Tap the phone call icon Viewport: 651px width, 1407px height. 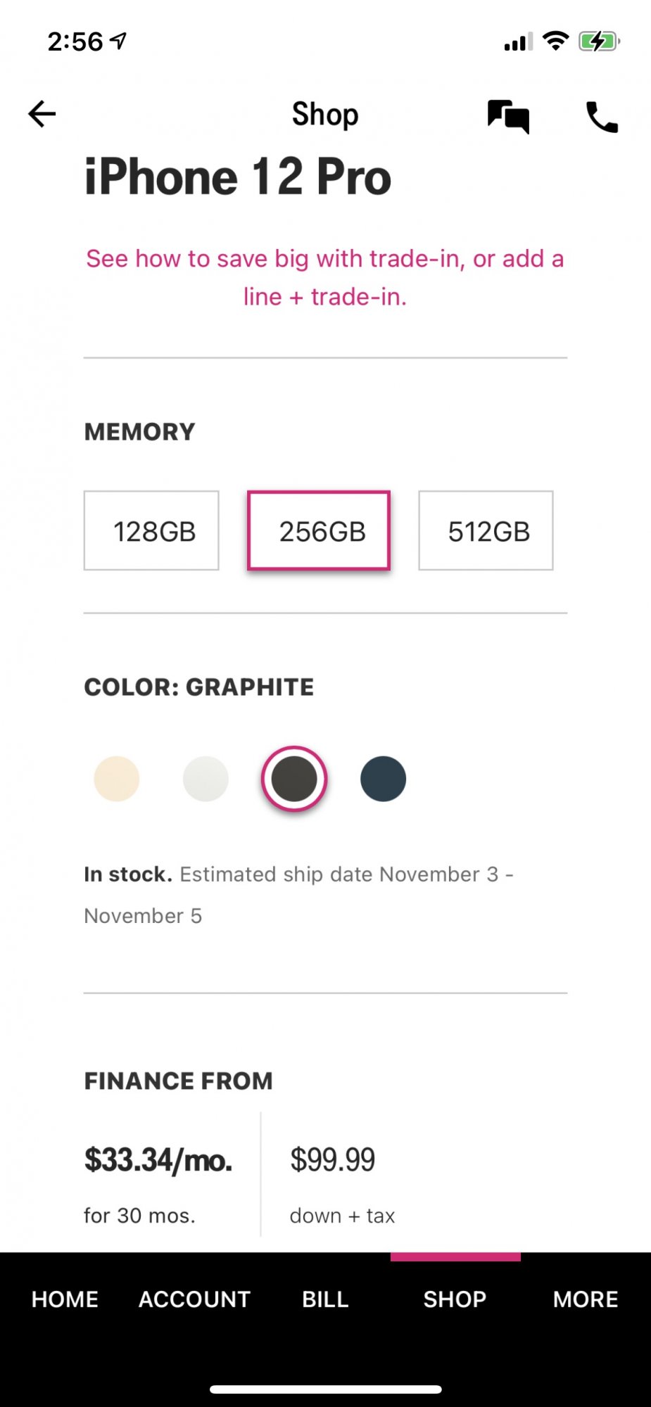point(602,117)
